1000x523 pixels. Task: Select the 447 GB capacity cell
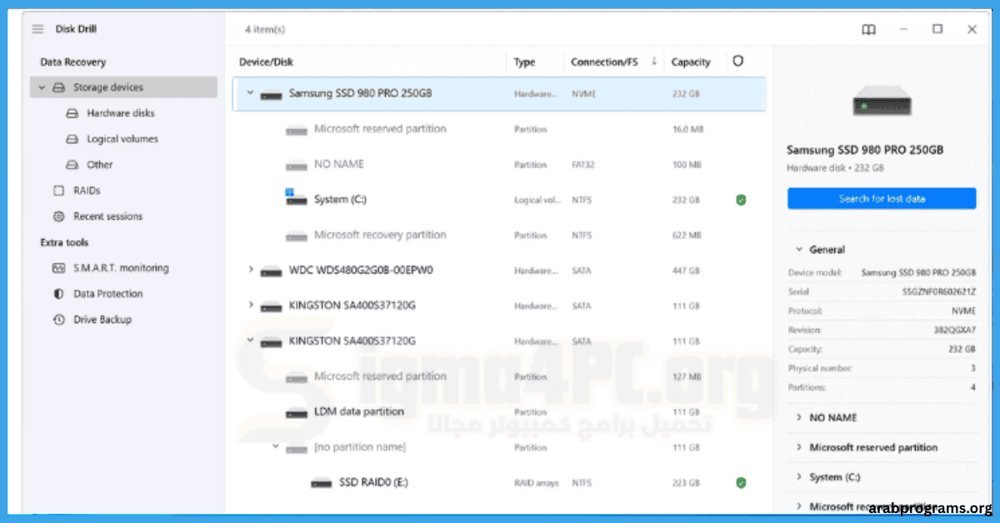click(686, 271)
